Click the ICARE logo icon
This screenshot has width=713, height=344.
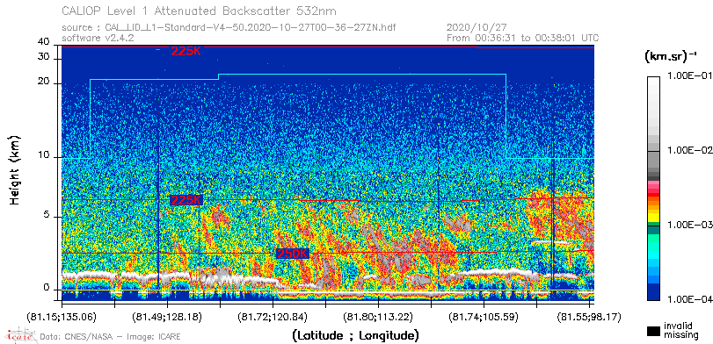20,335
